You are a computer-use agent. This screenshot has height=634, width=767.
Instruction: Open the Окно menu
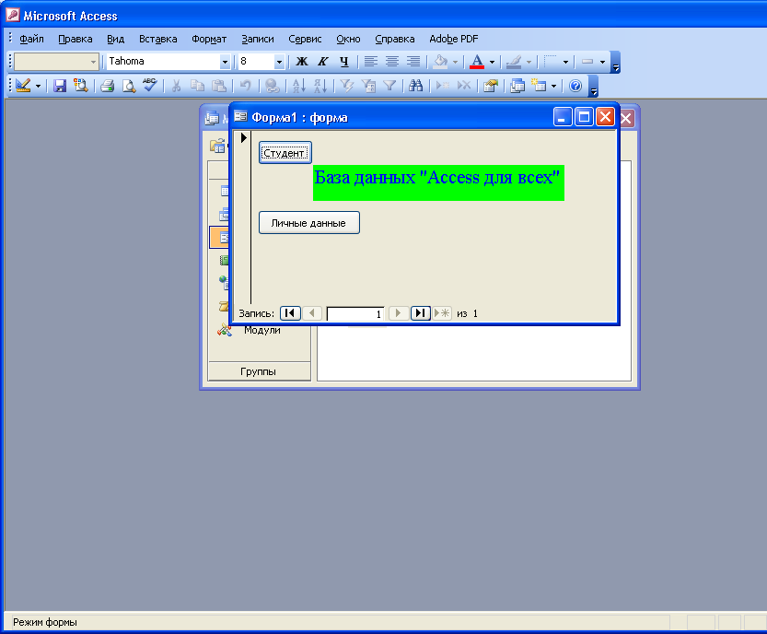pos(348,39)
